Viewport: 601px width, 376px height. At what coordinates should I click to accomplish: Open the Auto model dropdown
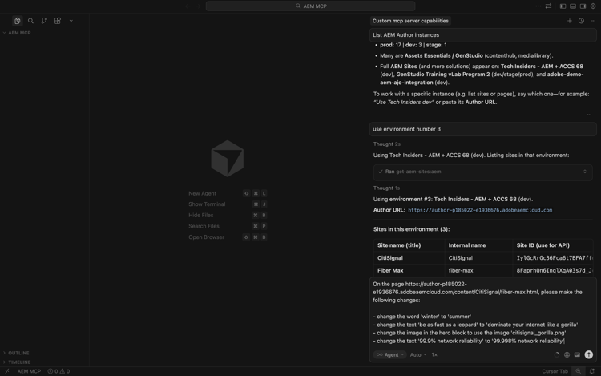click(418, 355)
